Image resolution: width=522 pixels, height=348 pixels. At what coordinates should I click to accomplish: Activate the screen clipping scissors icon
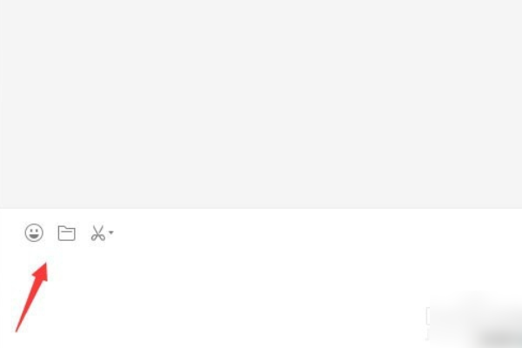97,233
